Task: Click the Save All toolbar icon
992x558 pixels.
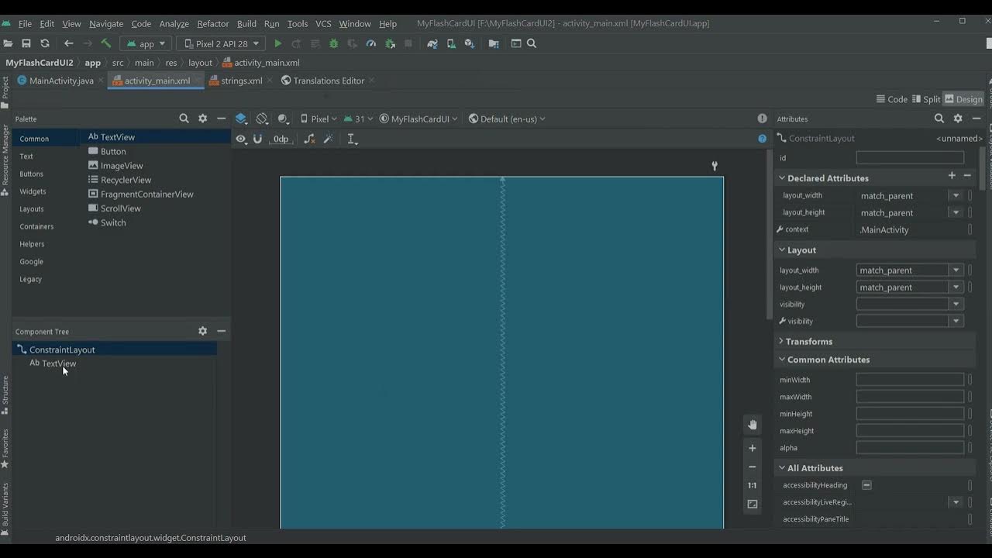Action: coord(26,43)
